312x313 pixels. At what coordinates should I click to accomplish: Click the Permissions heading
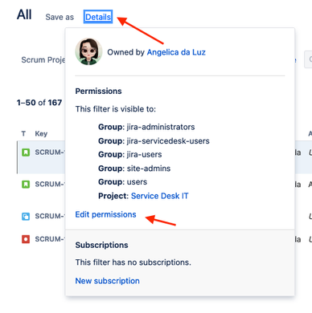(98, 91)
